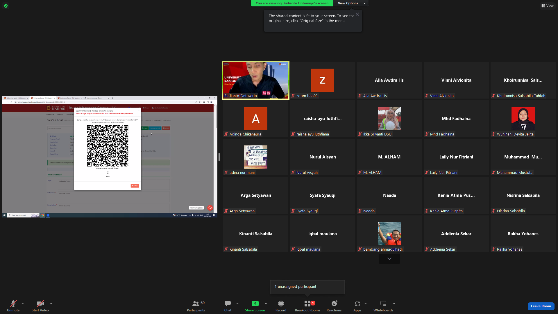Select the Adinda Chikanaura participant tile
558x314 pixels.
[256, 119]
